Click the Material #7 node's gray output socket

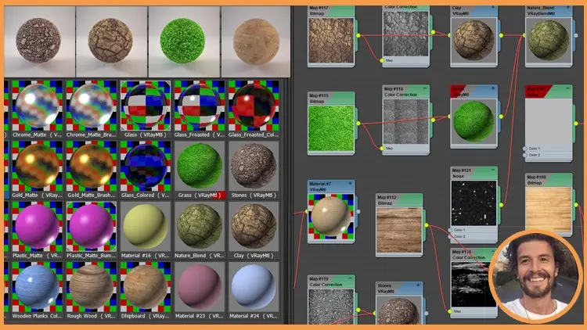[358, 211]
